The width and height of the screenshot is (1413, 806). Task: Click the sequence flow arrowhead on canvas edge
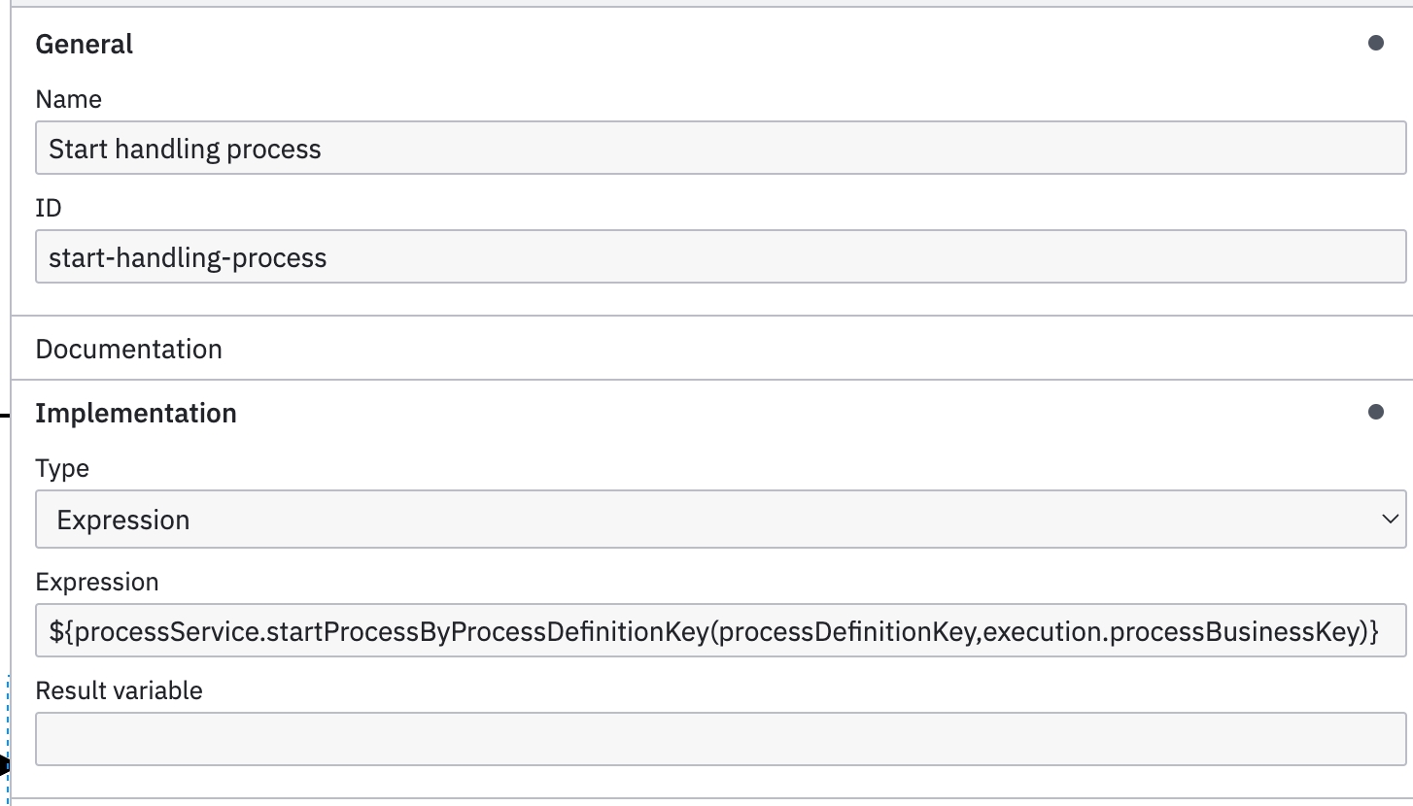tap(4, 767)
